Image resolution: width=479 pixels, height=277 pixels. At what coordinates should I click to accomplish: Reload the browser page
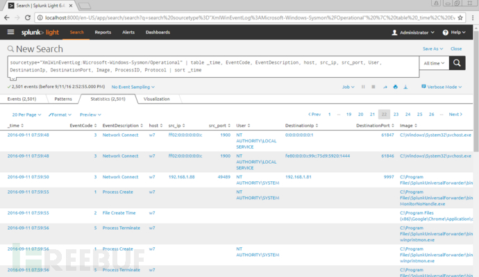[28, 18]
